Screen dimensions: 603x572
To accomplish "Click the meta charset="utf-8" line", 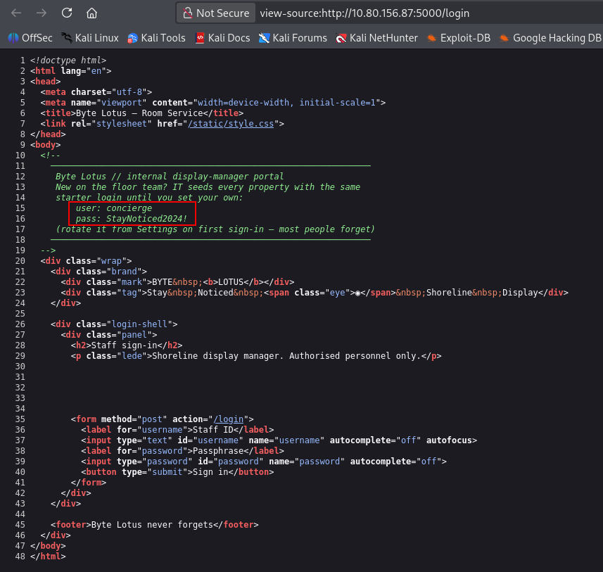I will point(96,92).
